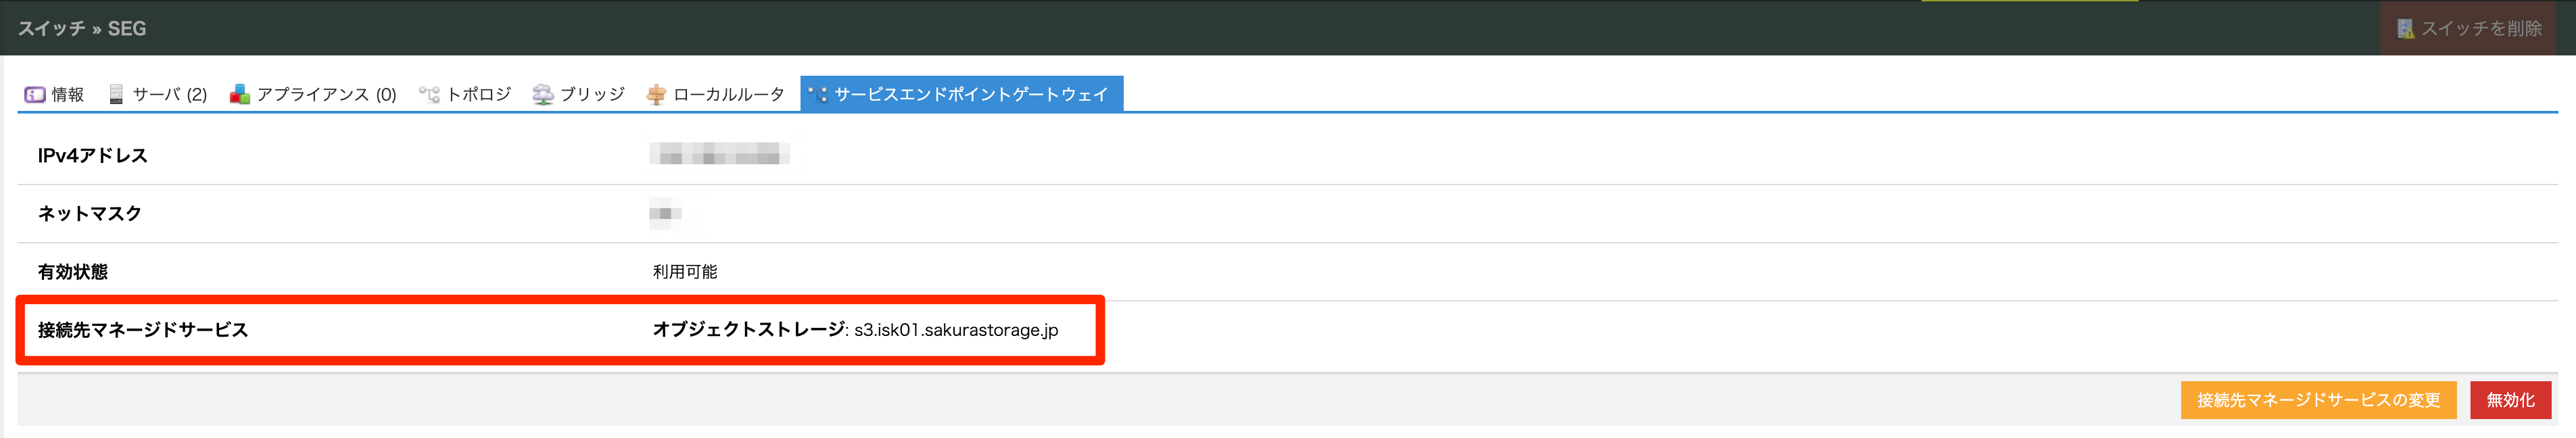Click the info icon on the 情報 tab
The image size is (2576, 438).
coord(34,94)
